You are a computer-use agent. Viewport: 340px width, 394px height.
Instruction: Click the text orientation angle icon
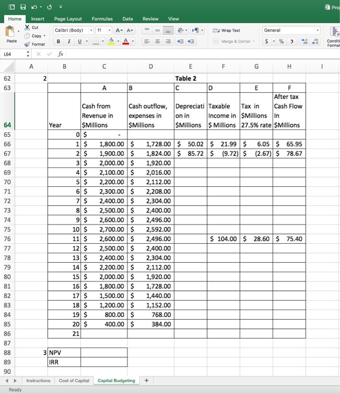pyautogui.click(x=180, y=30)
